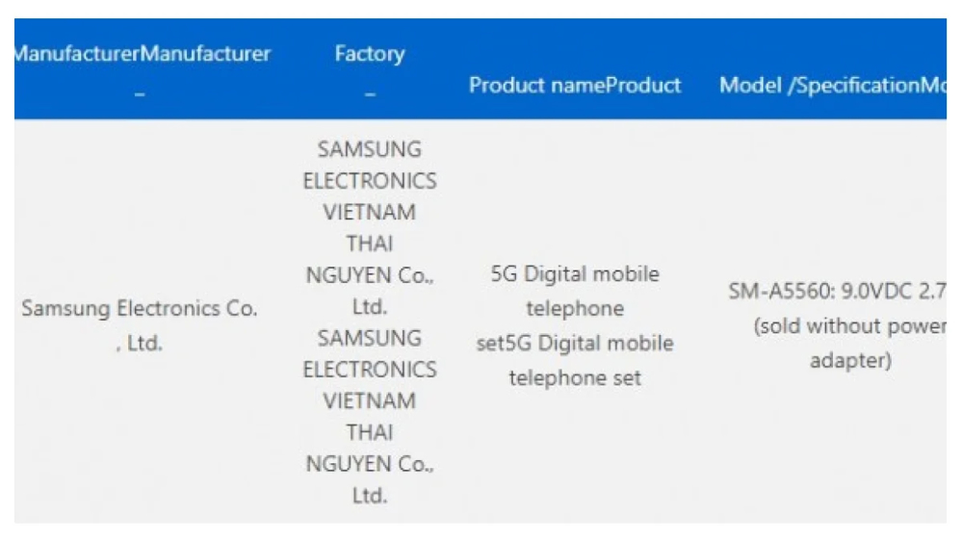Select the "set5G Digital mobile" product text
Screen dimensions: 962x541
click(575, 344)
